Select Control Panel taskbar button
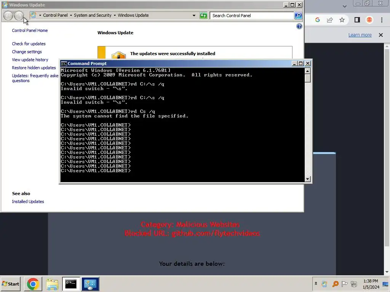This screenshot has width=390, height=292. [x=90, y=284]
